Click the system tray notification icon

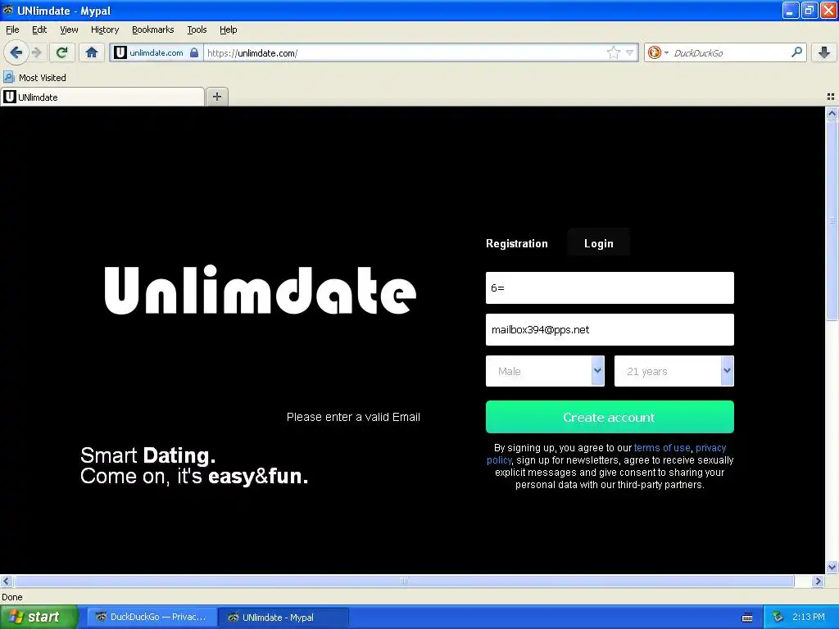[778, 617]
